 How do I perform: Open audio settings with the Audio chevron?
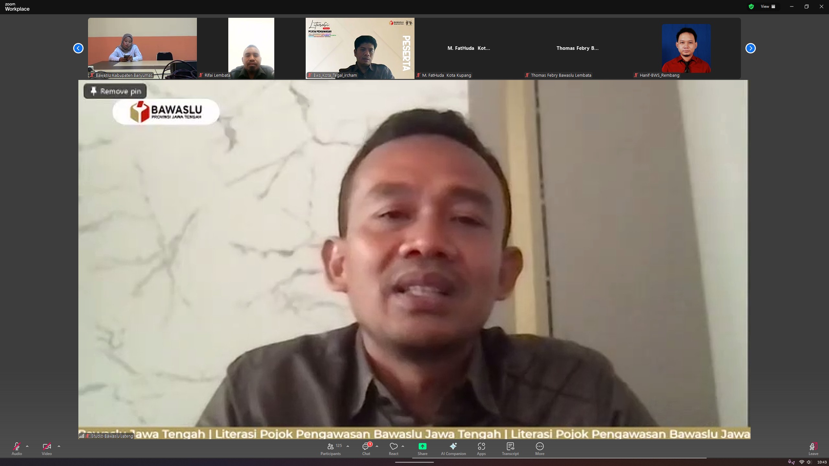point(27,446)
